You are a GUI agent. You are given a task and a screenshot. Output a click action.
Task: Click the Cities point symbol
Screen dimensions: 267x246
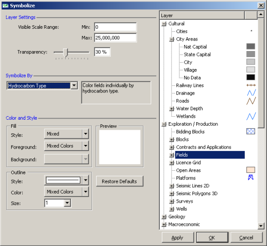click(x=251, y=31)
